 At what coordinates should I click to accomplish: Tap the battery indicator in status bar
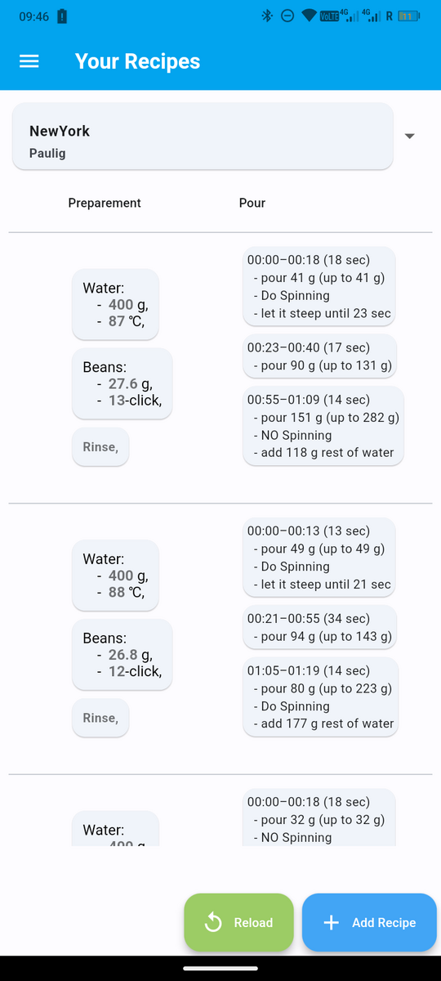pos(409,16)
